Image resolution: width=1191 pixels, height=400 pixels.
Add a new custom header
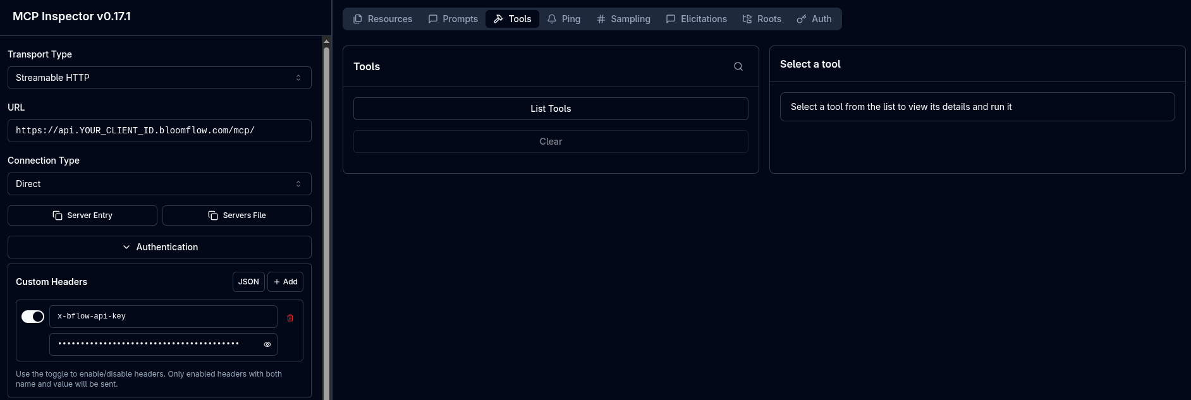tap(286, 282)
